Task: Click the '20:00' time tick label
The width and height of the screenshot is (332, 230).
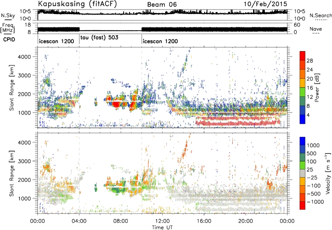Action: pos(245,221)
